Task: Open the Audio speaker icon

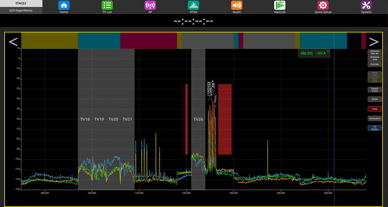Action: pos(236,6)
